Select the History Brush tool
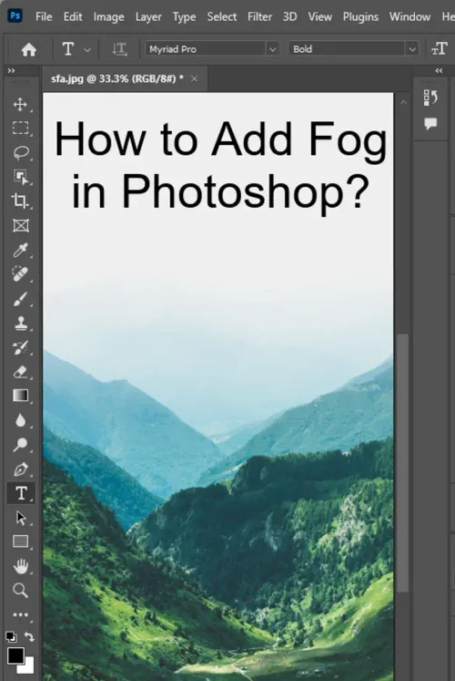The width and height of the screenshot is (455, 681). 20,347
